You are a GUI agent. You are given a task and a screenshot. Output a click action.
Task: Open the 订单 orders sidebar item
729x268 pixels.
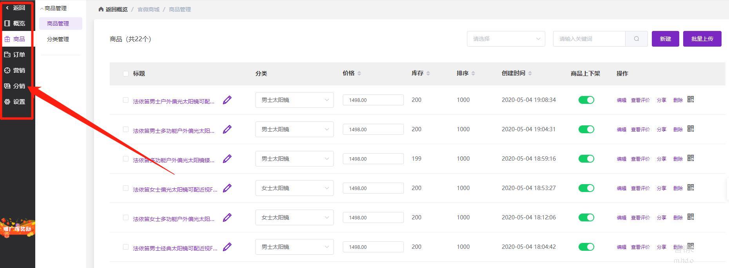[x=15, y=55]
